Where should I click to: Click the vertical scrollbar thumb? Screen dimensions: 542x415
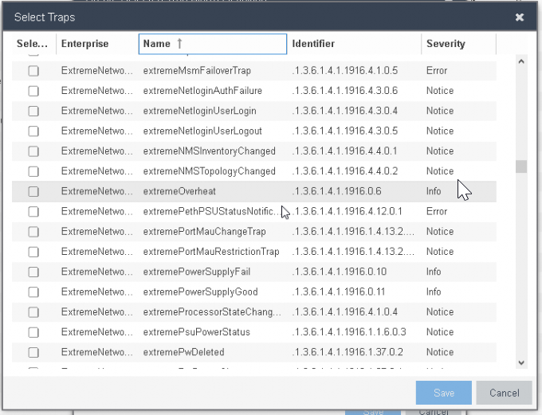pos(521,166)
